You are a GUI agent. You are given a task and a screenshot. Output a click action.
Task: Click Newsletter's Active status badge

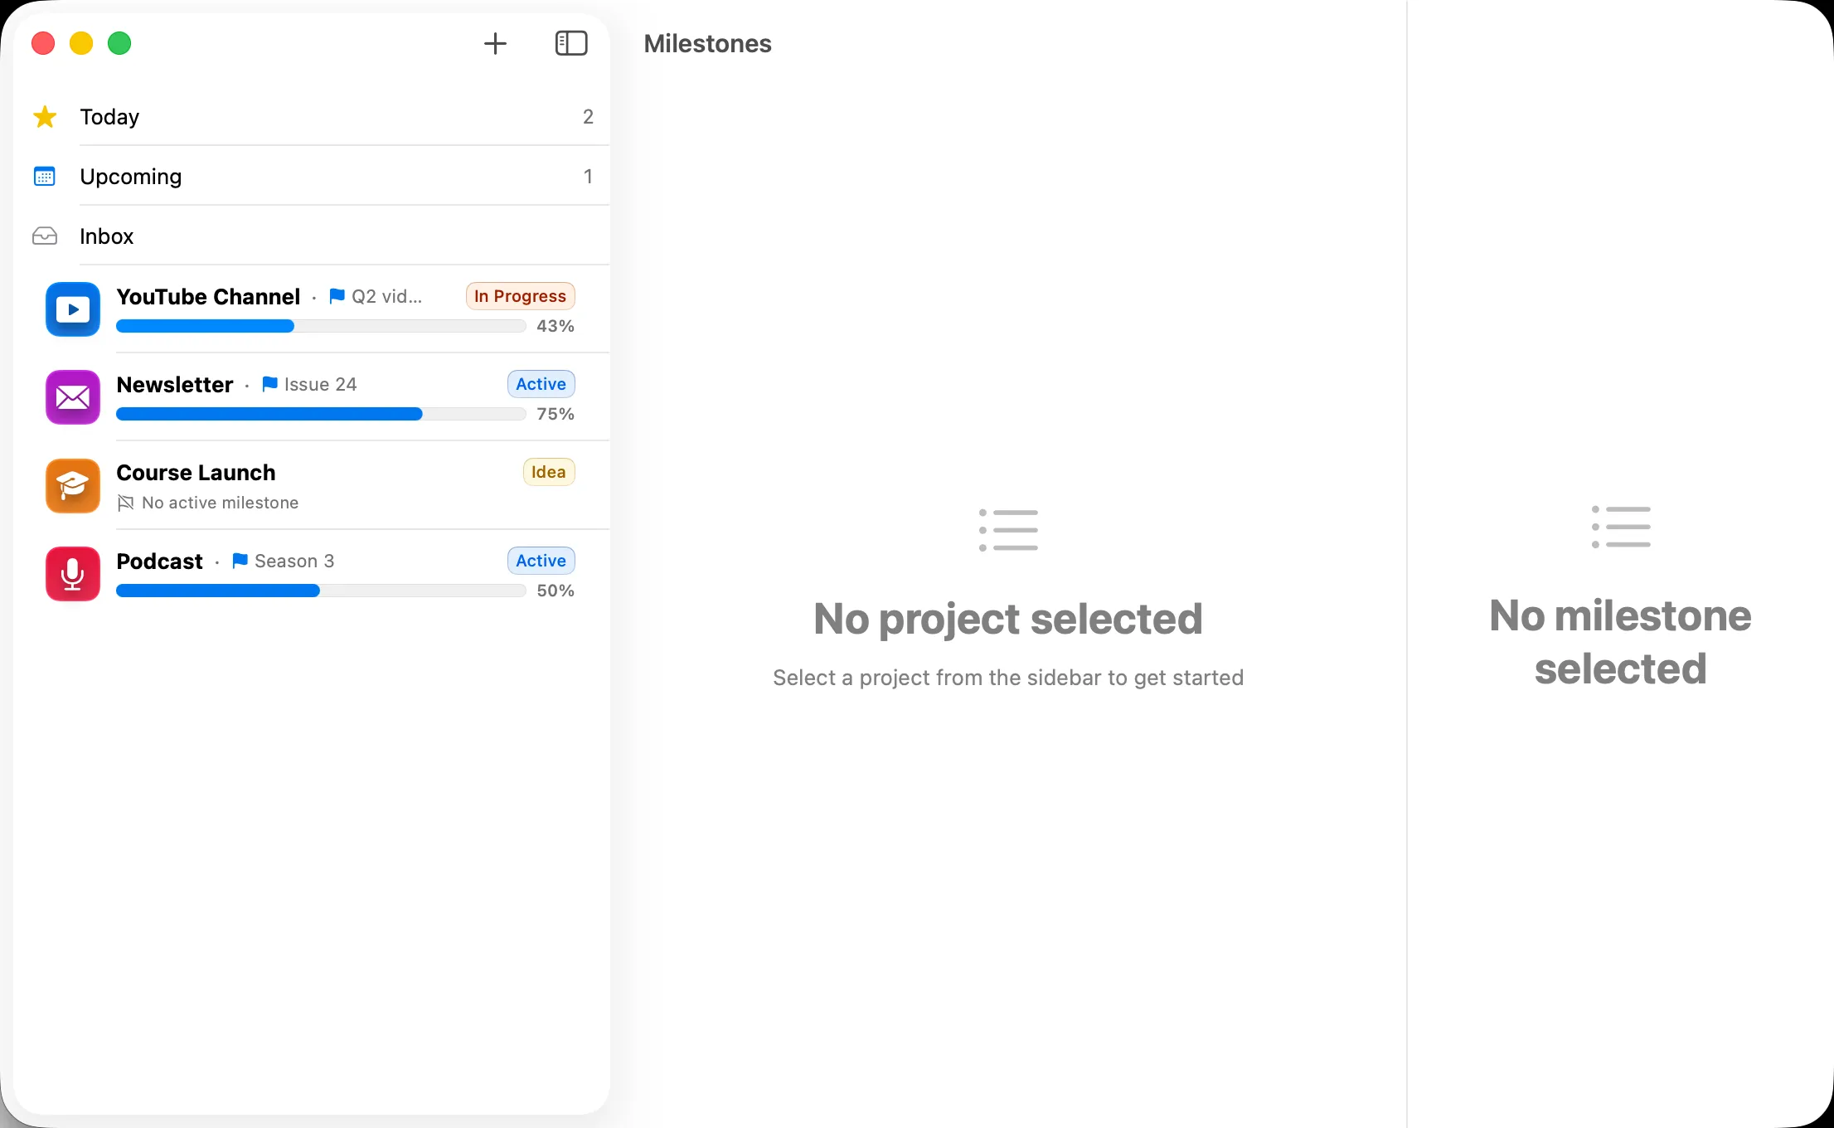[541, 384]
